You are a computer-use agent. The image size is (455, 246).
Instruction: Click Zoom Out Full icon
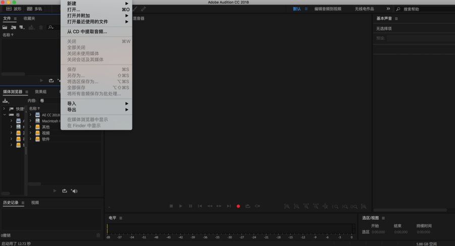(x=325, y=206)
